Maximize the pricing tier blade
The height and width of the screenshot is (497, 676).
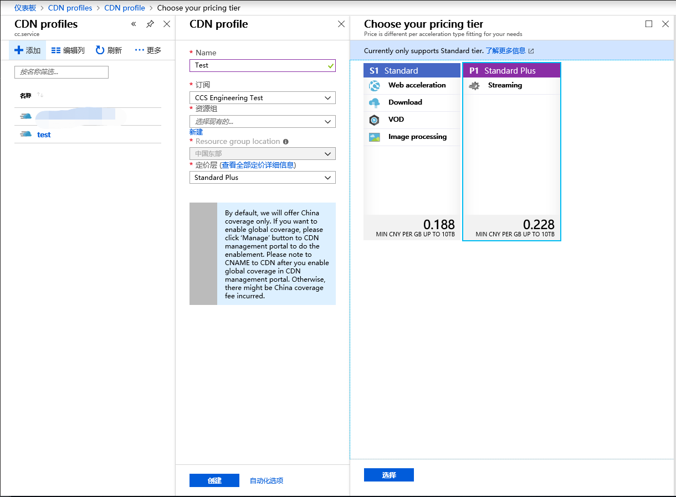coord(649,24)
